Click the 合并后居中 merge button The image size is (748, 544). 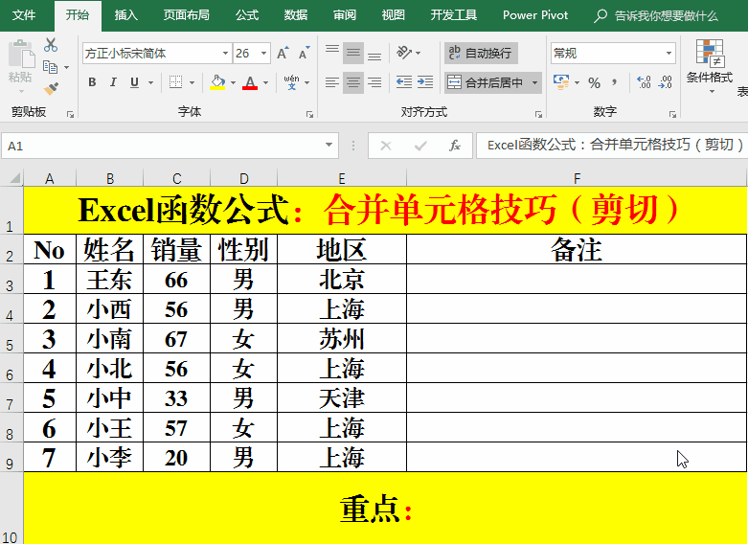(486, 83)
